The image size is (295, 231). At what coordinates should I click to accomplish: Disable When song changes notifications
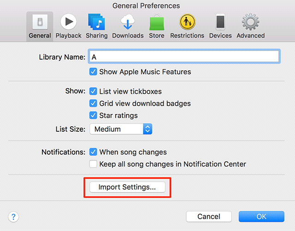[x=94, y=152]
